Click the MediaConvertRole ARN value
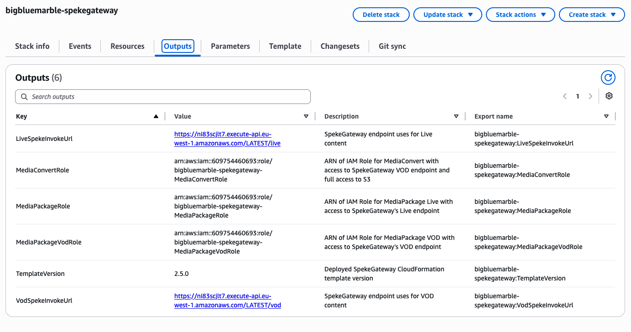The image size is (631, 332). tap(223, 170)
